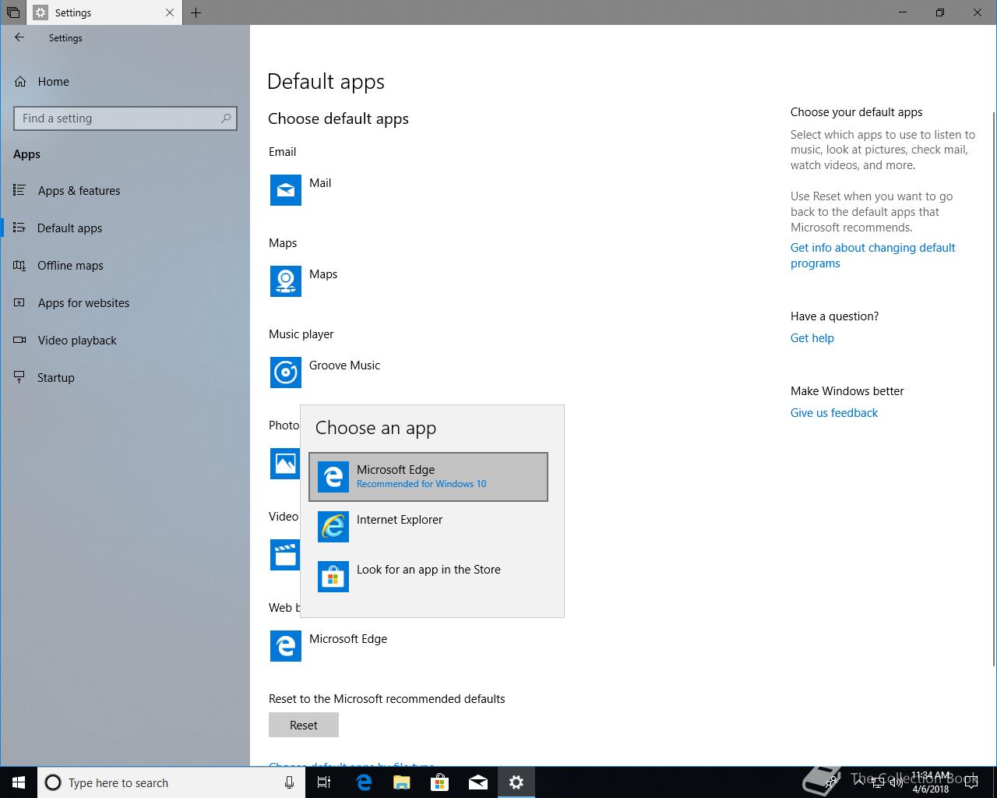Click the Startup sidebar icon

tap(19, 378)
